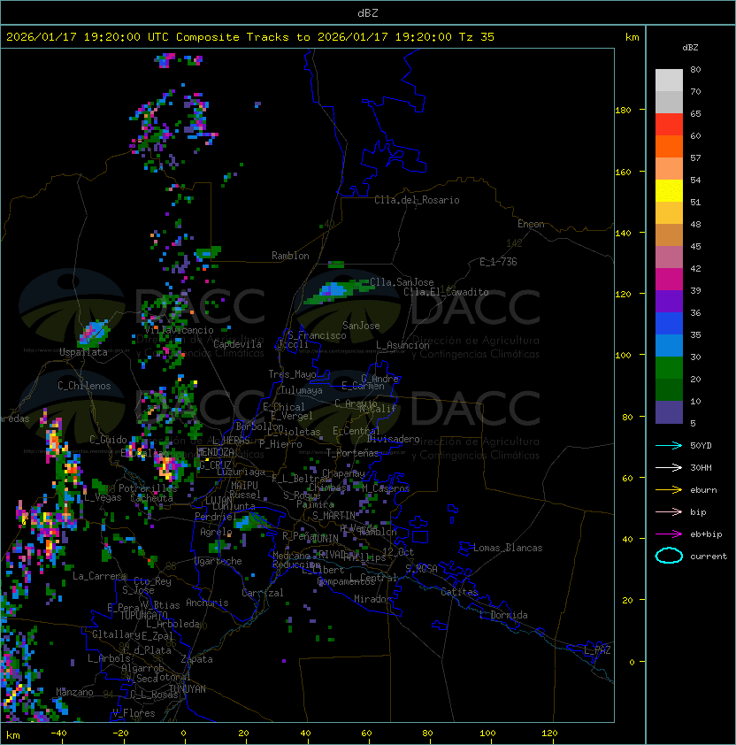The image size is (736, 745).
Task: Click the white 30HM arrow in legend
Action: (669, 467)
